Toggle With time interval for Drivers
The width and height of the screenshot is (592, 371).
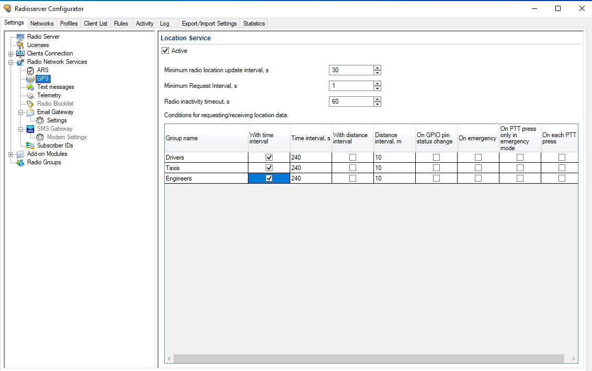click(269, 157)
